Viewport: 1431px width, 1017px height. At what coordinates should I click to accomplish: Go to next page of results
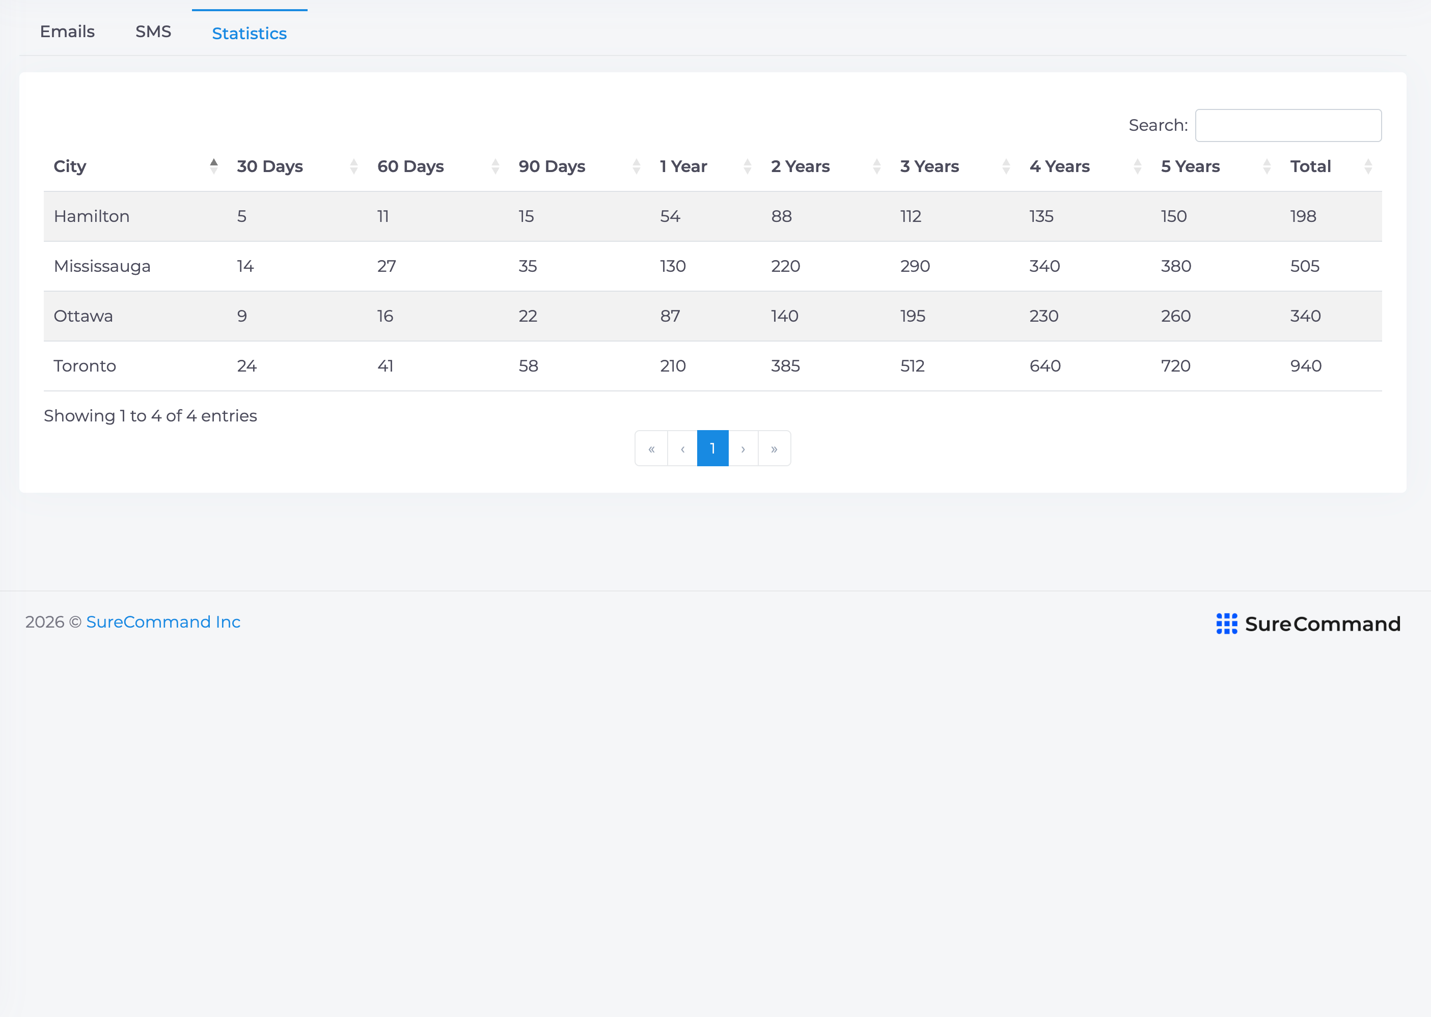pyautogui.click(x=743, y=448)
